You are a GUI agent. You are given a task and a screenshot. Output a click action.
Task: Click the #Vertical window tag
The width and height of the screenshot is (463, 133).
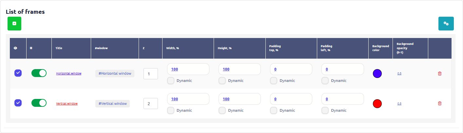click(112, 104)
